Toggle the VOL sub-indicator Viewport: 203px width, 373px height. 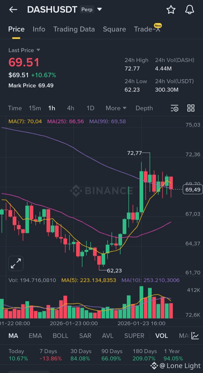coord(162,335)
